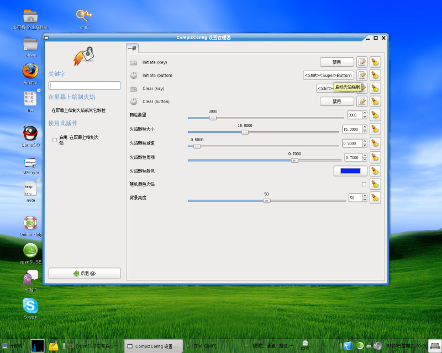Increase 背景亮度 spinner value
The height and width of the screenshot is (353, 442).
[365, 195]
